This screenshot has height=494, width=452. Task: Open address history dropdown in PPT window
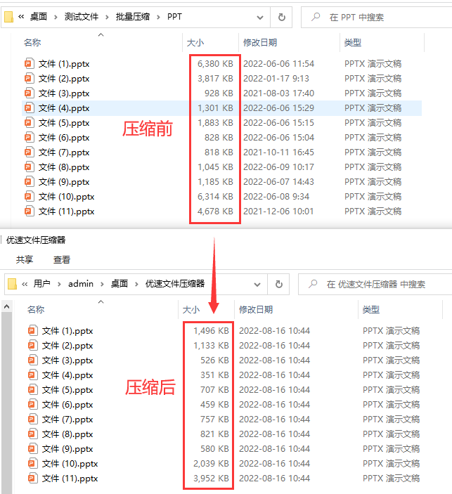pyautogui.click(x=260, y=18)
